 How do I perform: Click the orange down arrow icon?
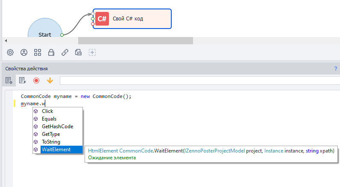[x=50, y=81]
